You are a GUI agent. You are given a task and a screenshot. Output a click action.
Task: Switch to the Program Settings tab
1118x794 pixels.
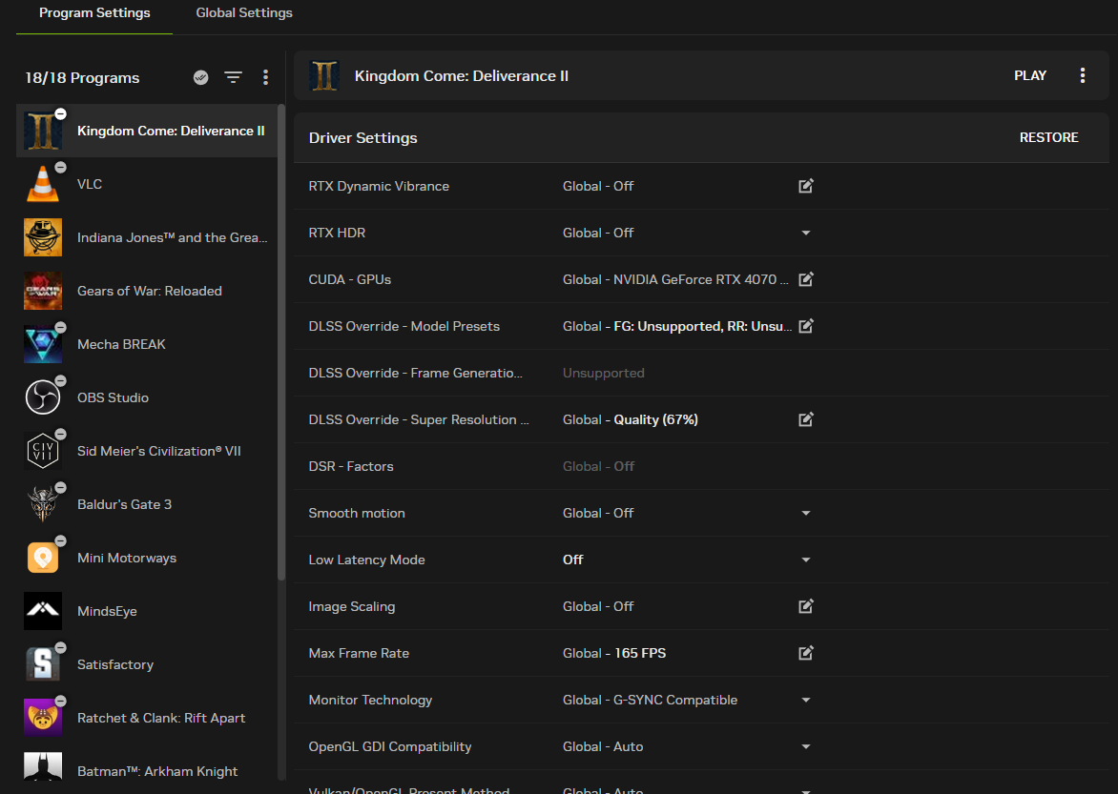(94, 12)
